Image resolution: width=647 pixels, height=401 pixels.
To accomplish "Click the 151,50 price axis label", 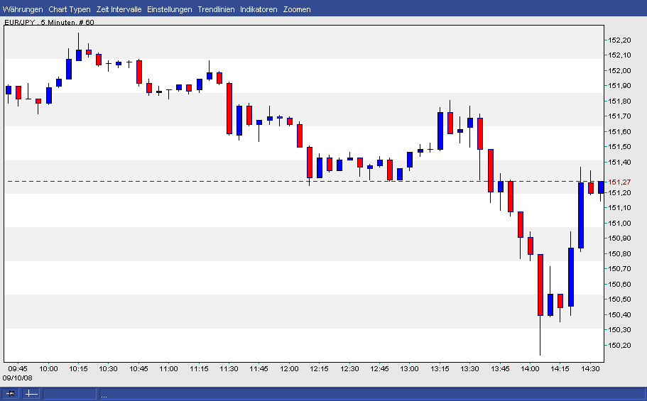I will [x=619, y=146].
